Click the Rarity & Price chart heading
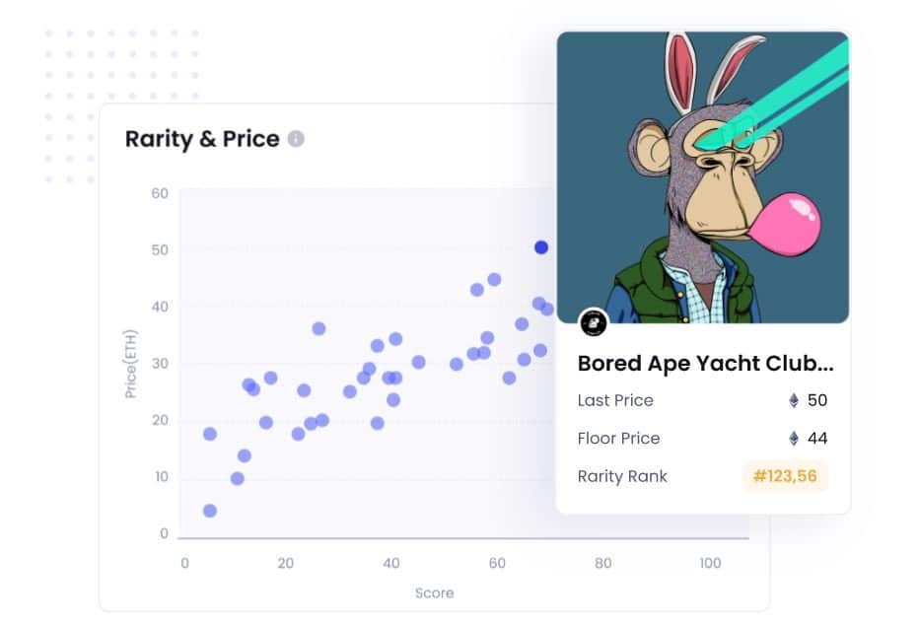The image size is (919, 625). pos(202,139)
